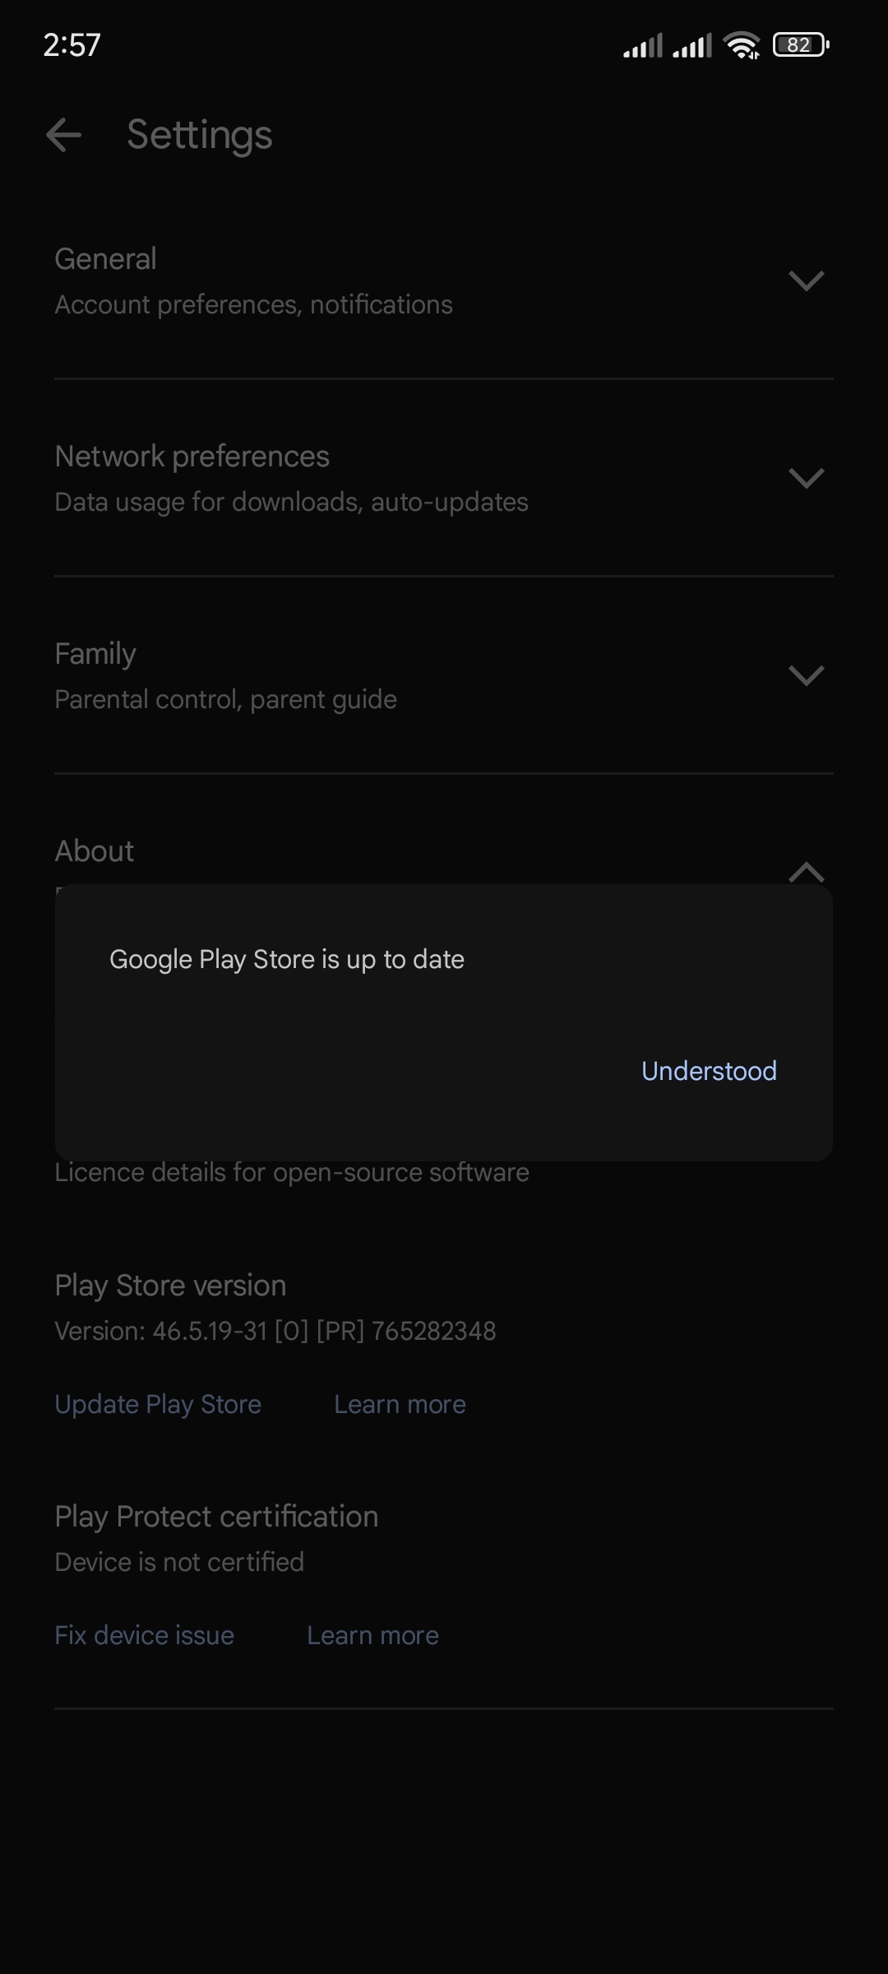Expand the Family section chevron
Viewport: 888px width, 1974px height.
806,675
